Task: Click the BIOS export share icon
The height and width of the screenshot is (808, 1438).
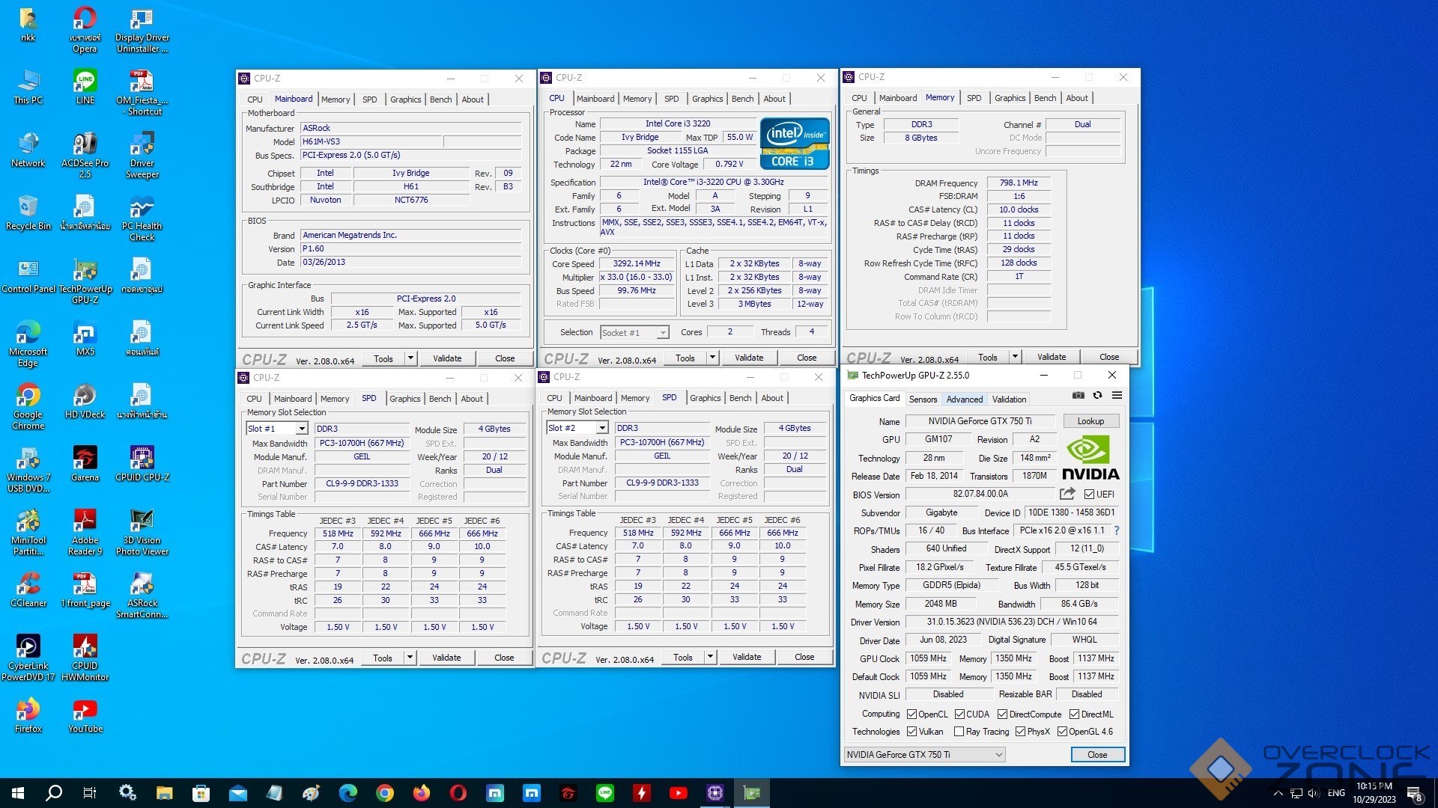Action: tap(1067, 494)
